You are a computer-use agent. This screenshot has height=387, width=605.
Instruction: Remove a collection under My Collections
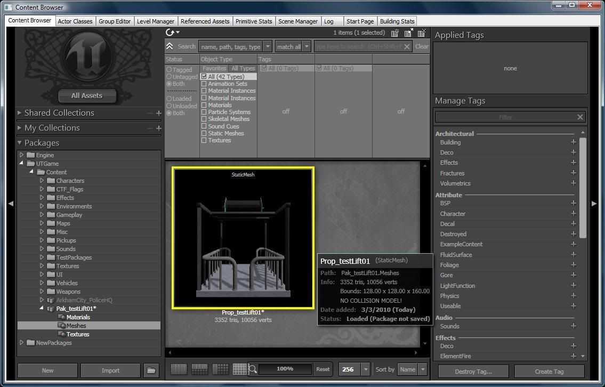coord(150,128)
